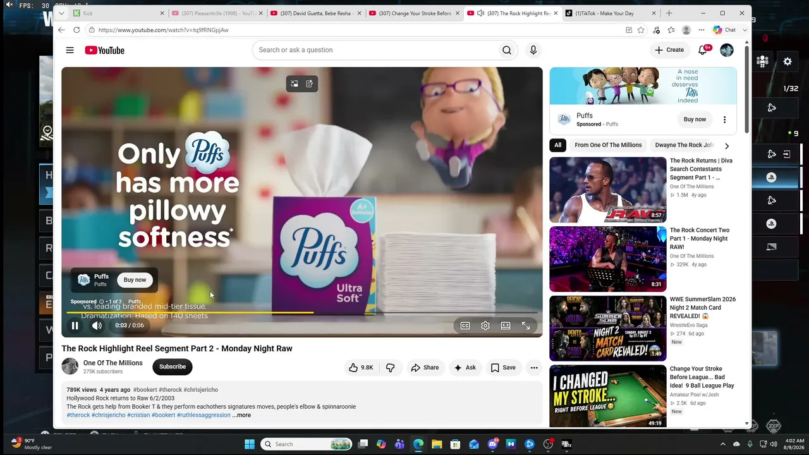Viewport: 809px width, 455px height.
Task: Switch to the Kick browser tab
Action: point(117,13)
